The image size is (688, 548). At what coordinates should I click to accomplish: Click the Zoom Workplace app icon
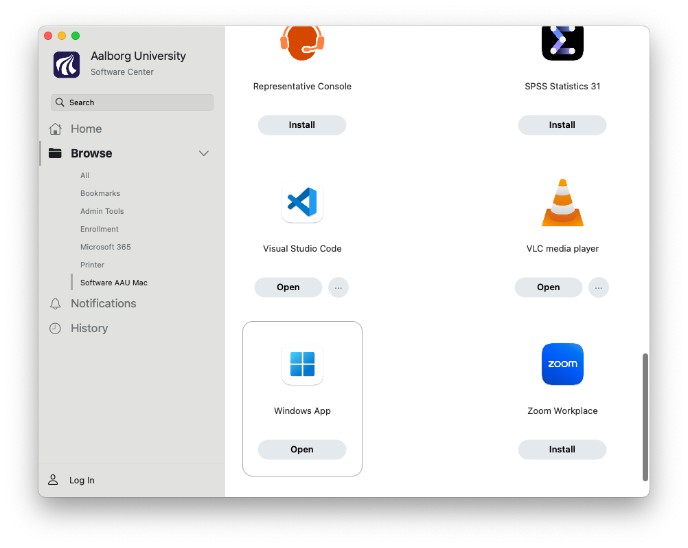pyautogui.click(x=562, y=364)
